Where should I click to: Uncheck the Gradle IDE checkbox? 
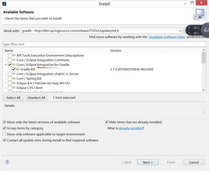(14, 69)
